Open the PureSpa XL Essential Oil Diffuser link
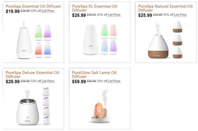The height and width of the screenshot is (131, 198). coord(94,8)
